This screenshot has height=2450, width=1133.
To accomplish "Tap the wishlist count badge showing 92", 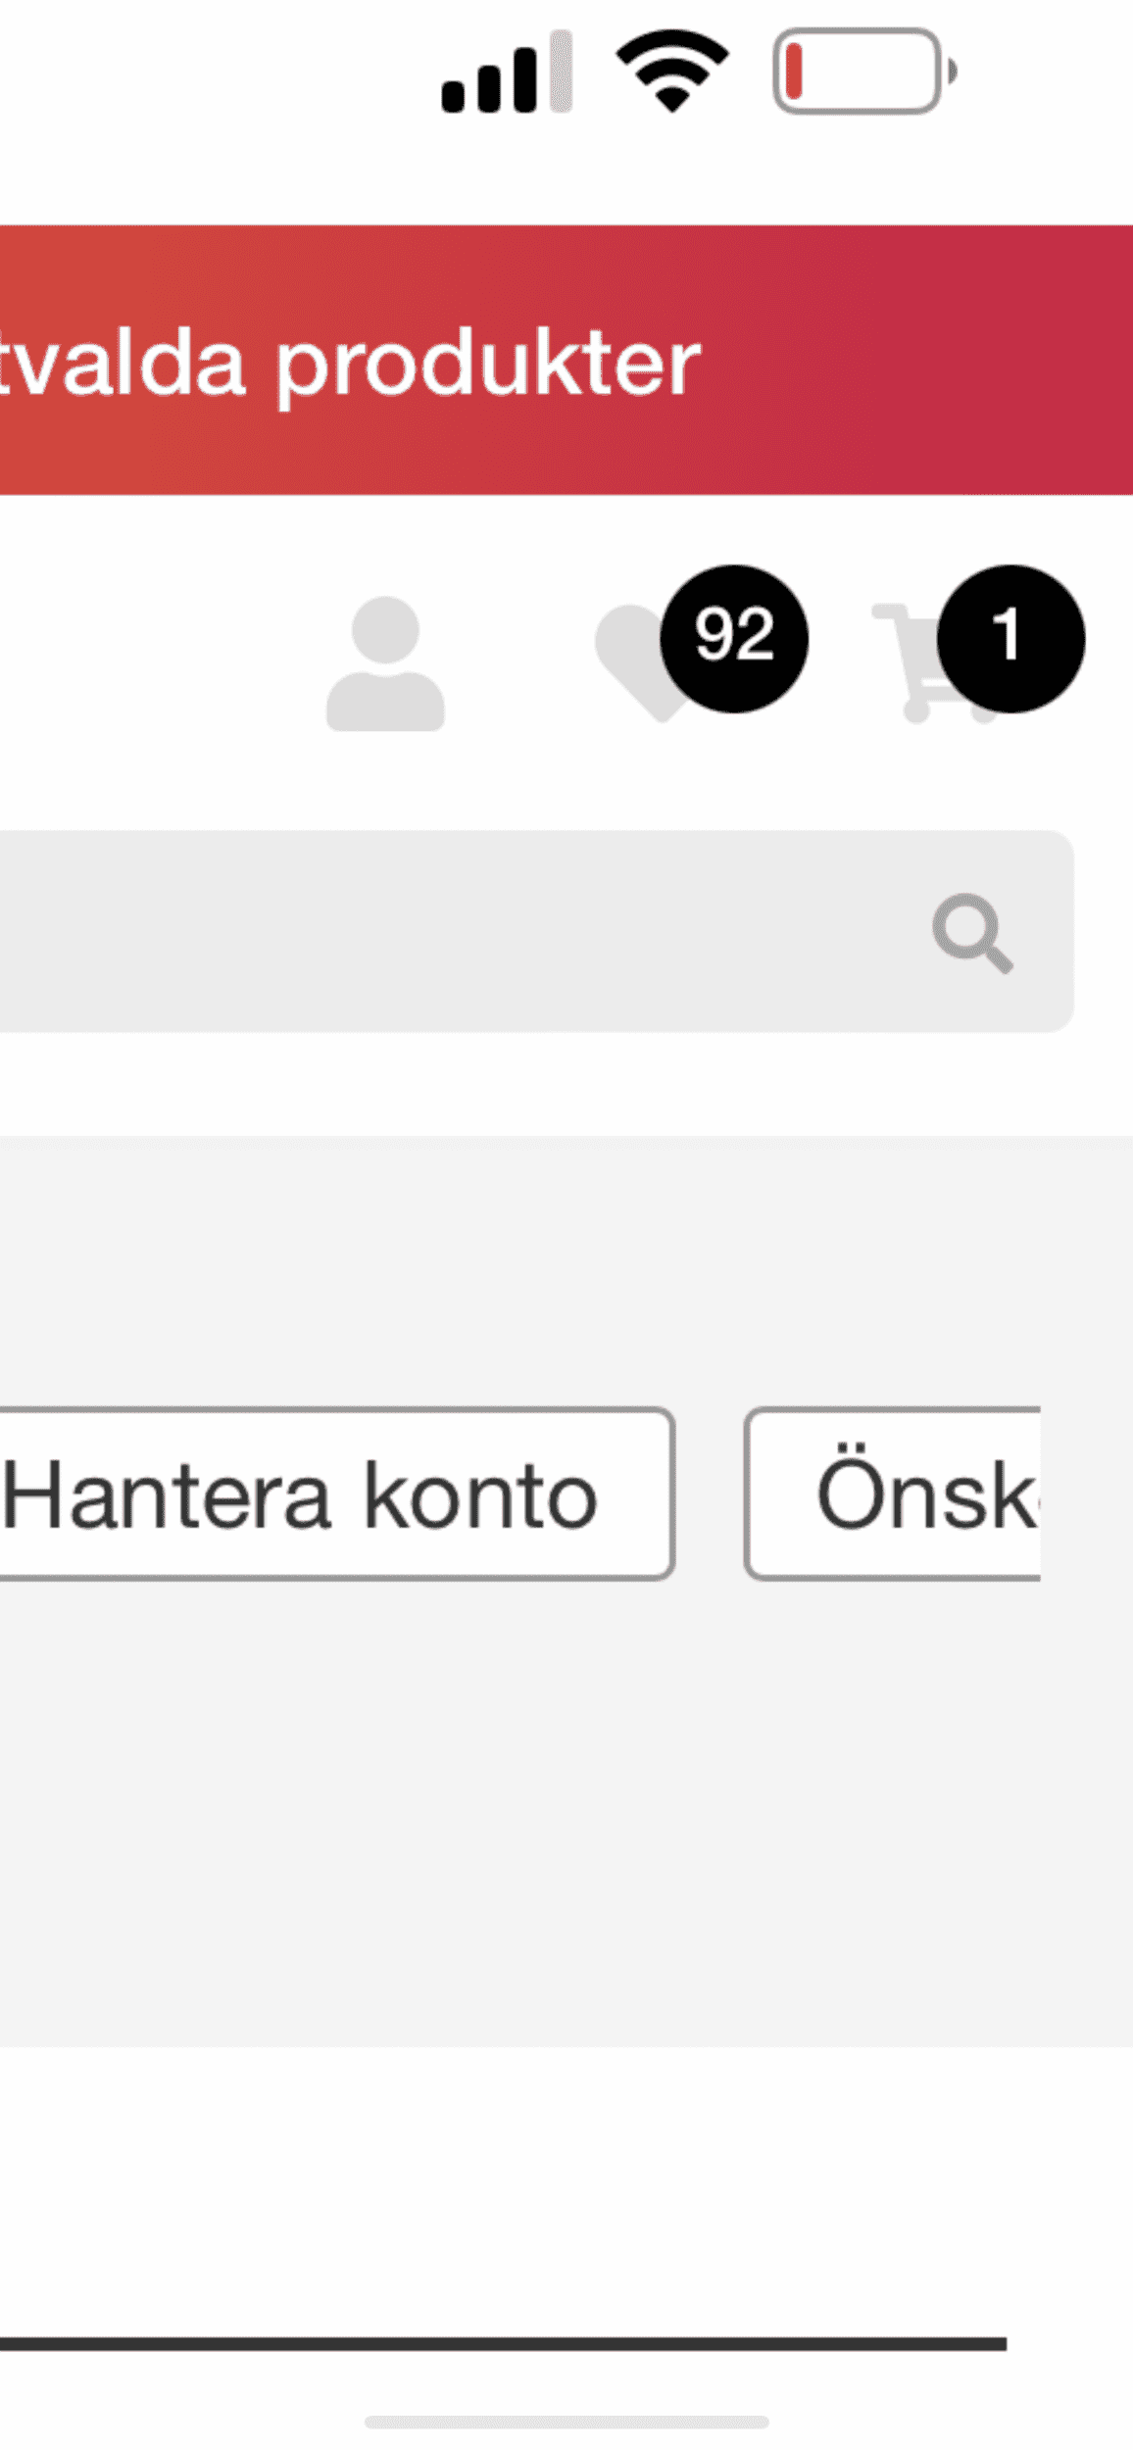I will pos(734,638).
